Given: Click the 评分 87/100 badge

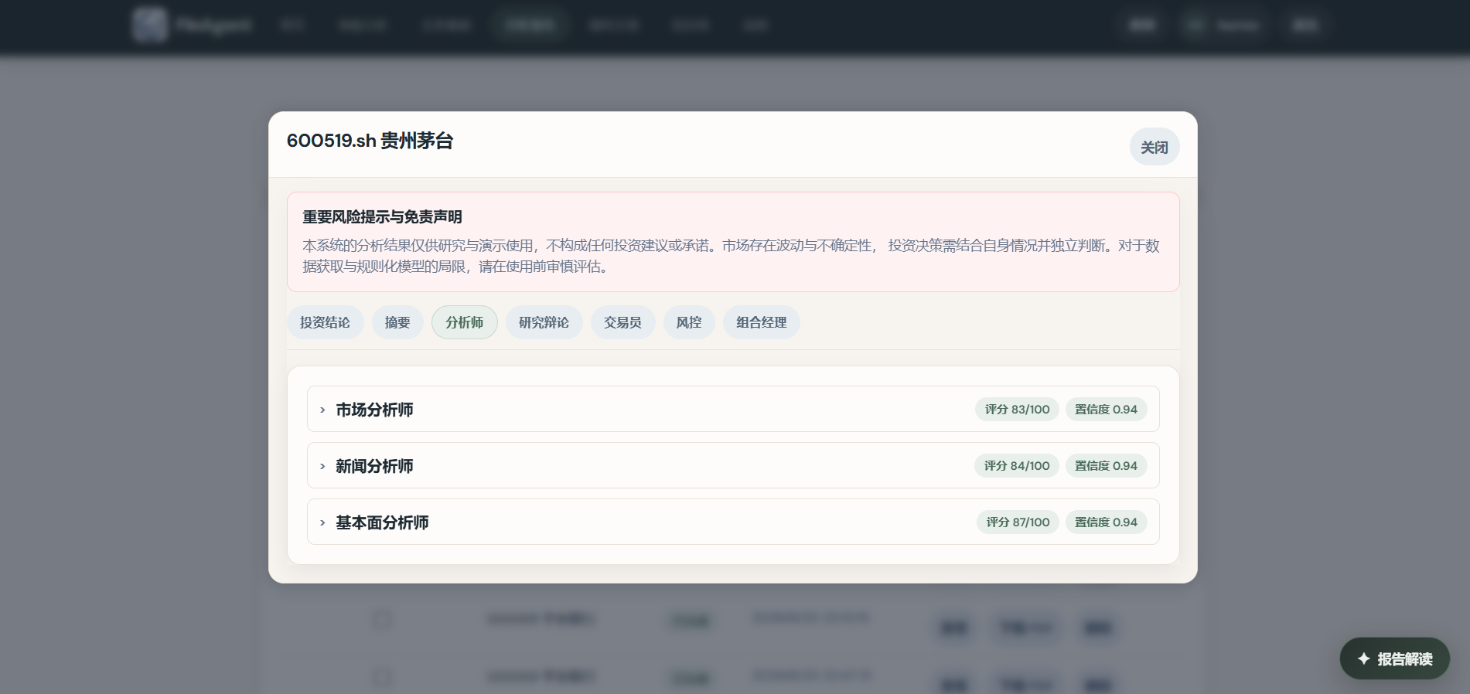Looking at the screenshot, I should point(1018,522).
